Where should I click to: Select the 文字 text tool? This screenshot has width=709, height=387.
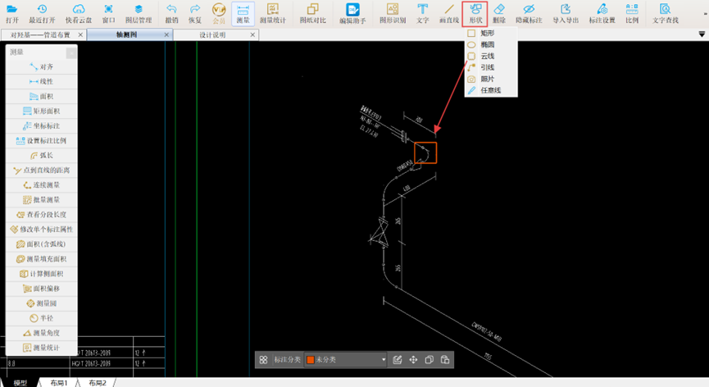422,13
